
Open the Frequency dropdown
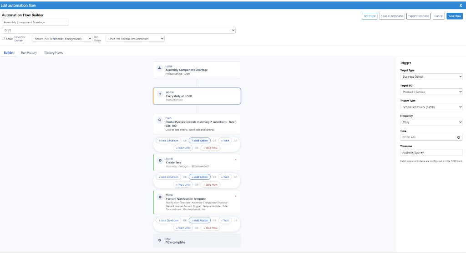[431, 122]
